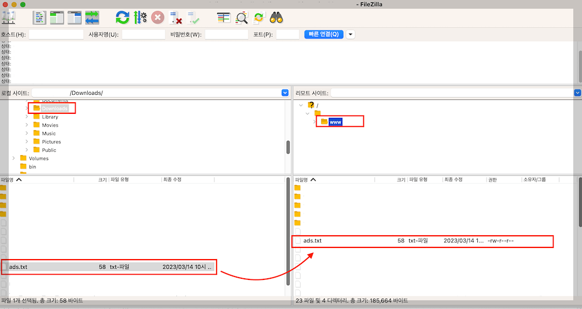Open the remote site path dropdown

(x=577, y=92)
